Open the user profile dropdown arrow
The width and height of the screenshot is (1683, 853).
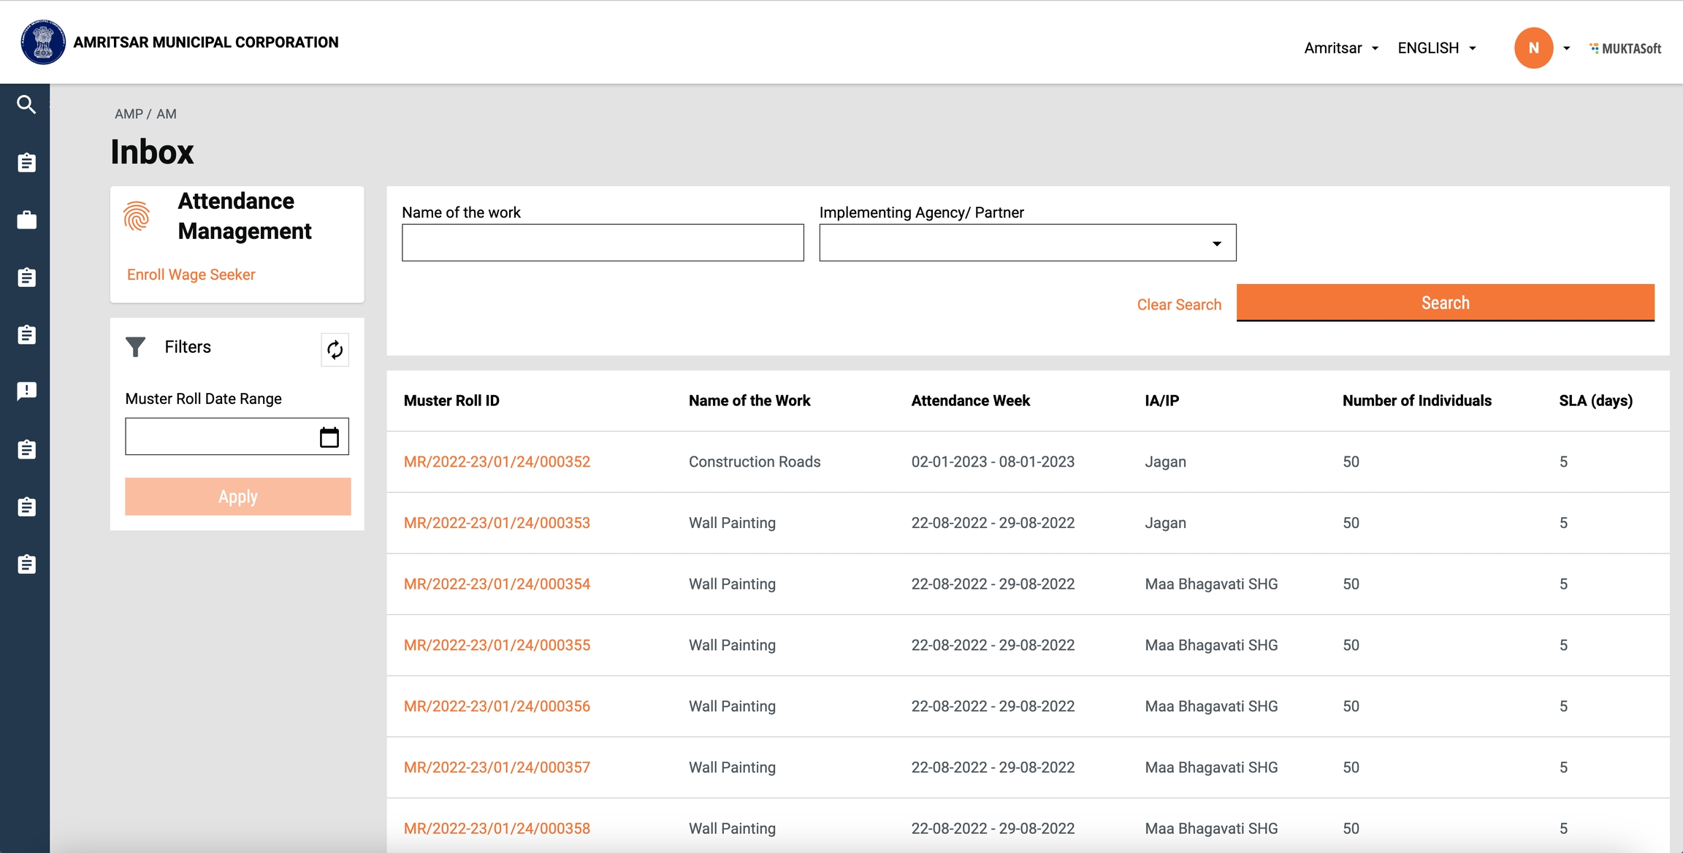pyautogui.click(x=1566, y=48)
